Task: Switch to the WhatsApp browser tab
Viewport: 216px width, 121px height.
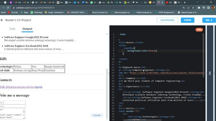Action: pyautogui.click(x=93, y=2)
